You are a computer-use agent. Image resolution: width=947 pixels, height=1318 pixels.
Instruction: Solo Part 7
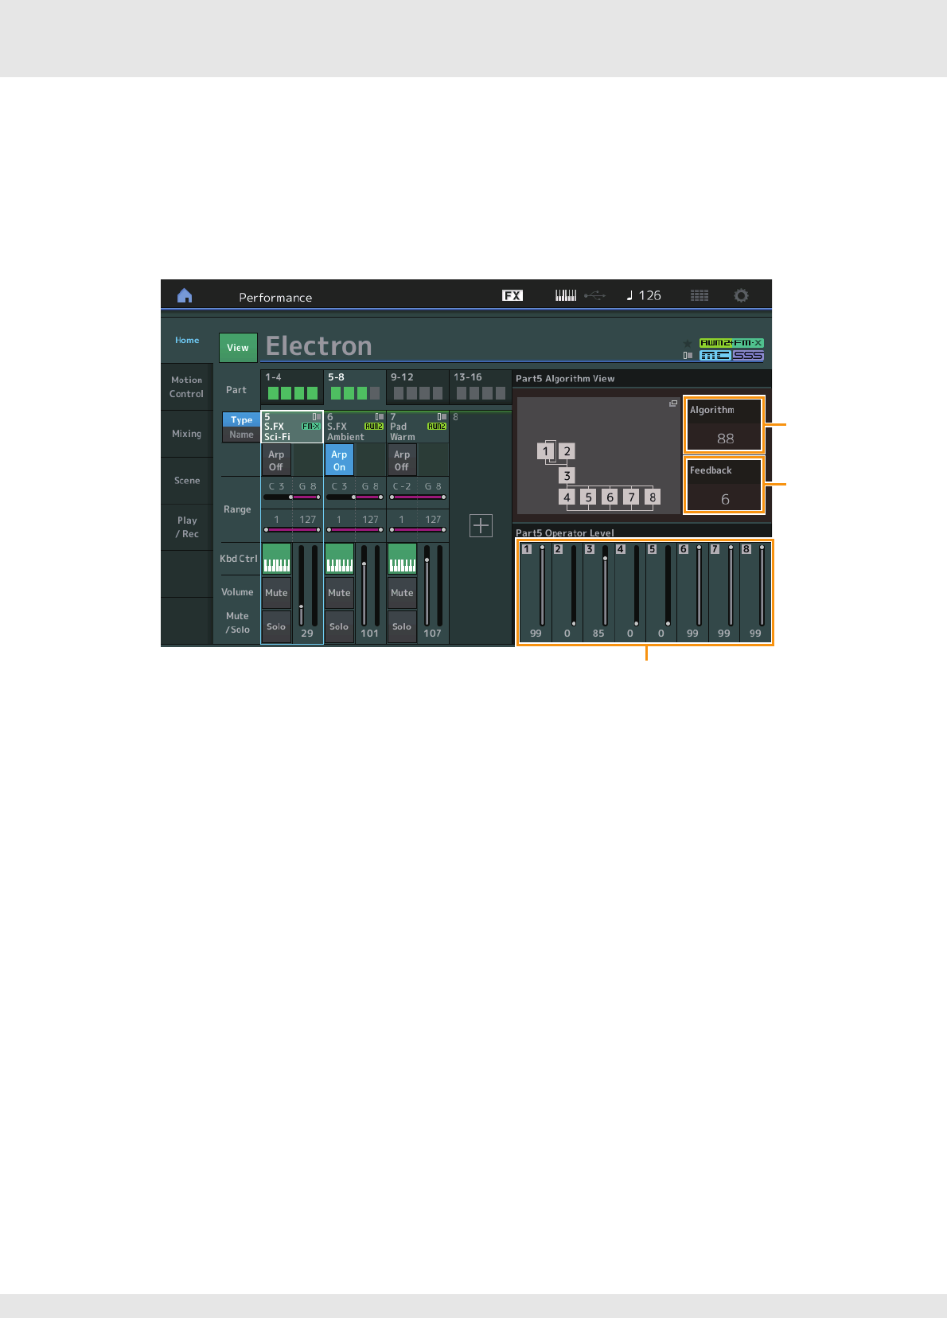402,626
